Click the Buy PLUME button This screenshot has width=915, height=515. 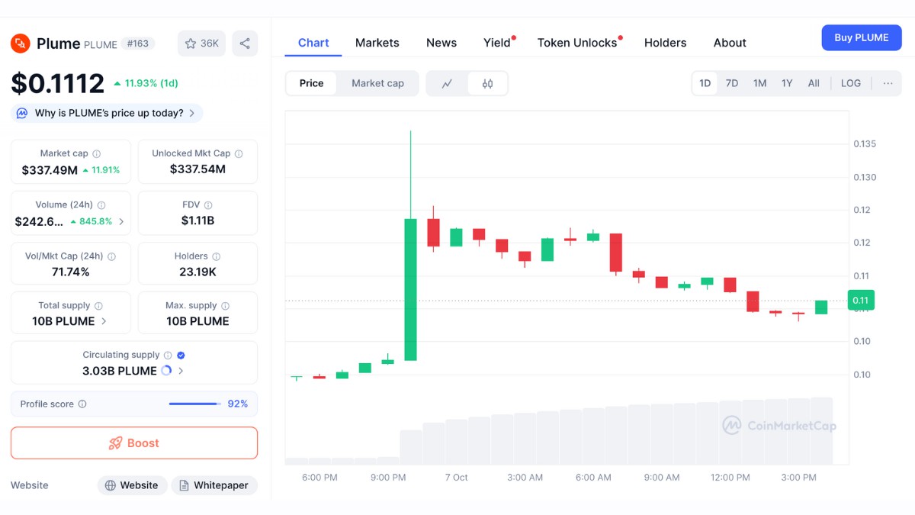861,37
